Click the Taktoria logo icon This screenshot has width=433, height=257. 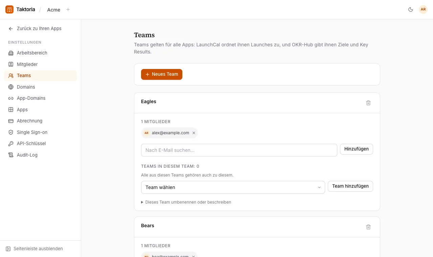[x=9, y=9]
